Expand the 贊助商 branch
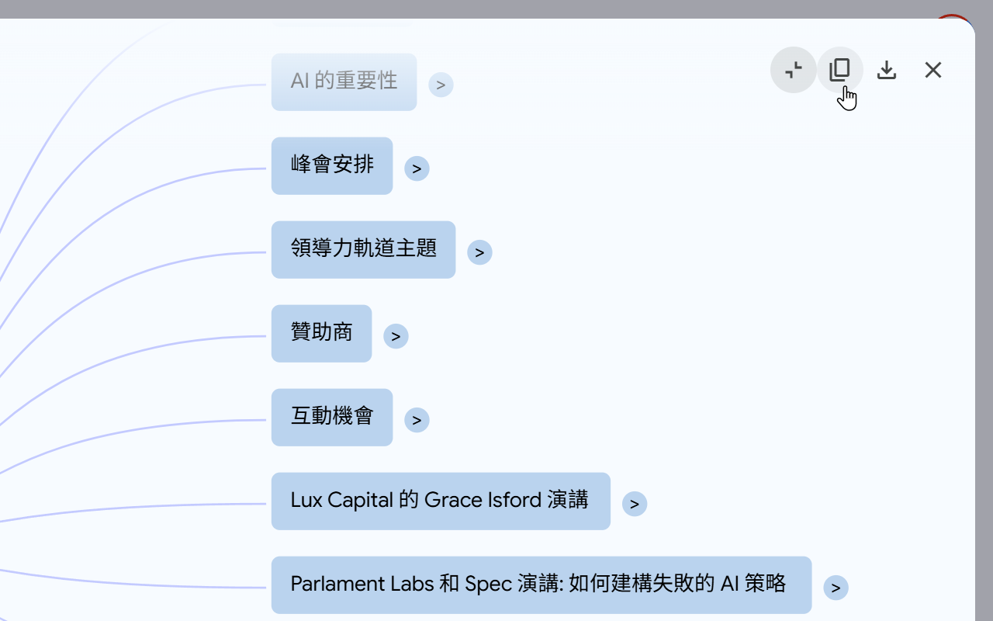Screen dimensions: 993x621 coord(396,335)
